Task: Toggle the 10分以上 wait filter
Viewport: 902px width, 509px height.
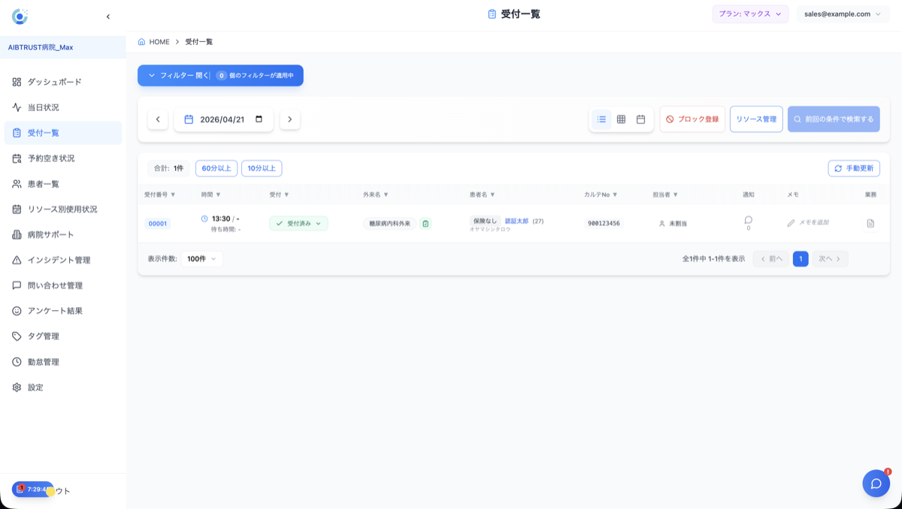Action: tap(262, 169)
